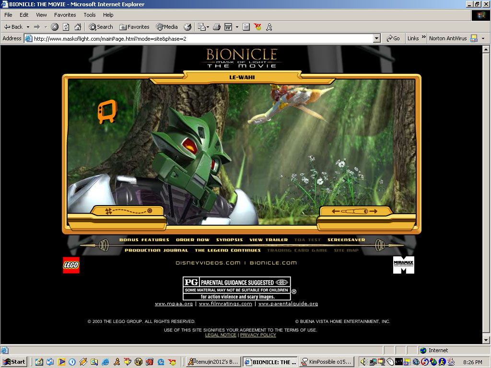Image resolution: width=491 pixels, height=368 pixels.
Task: Open the Favorites pane
Action: (134, 27)
